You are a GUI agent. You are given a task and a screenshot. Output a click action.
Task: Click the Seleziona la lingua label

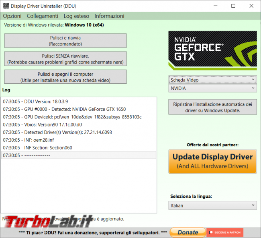pos(191,196)
